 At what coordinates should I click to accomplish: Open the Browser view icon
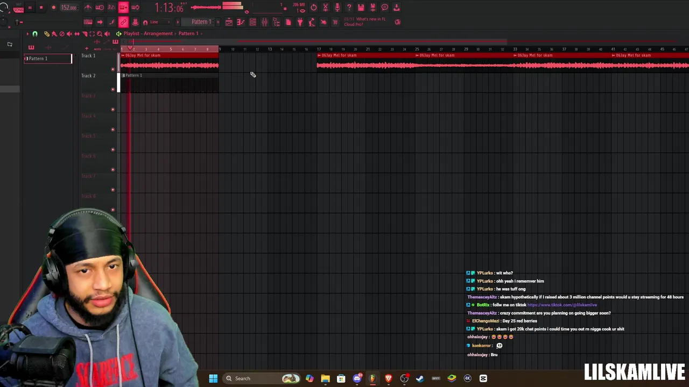coord(276,22)
